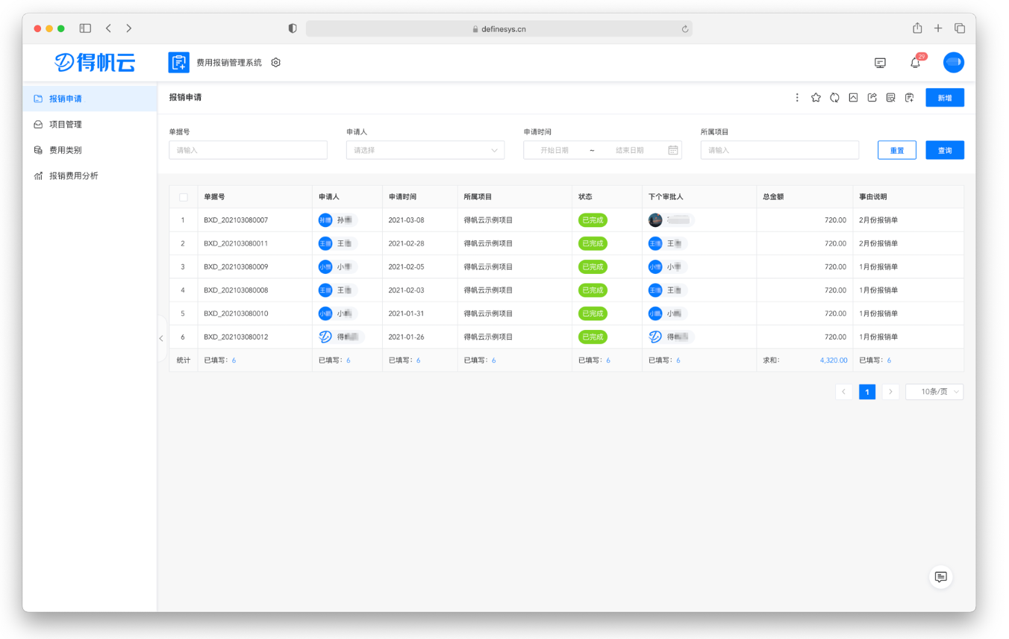The image size is (1009, 639).
Task: Open the three-dot more options menu
Action: coord(797,98)
